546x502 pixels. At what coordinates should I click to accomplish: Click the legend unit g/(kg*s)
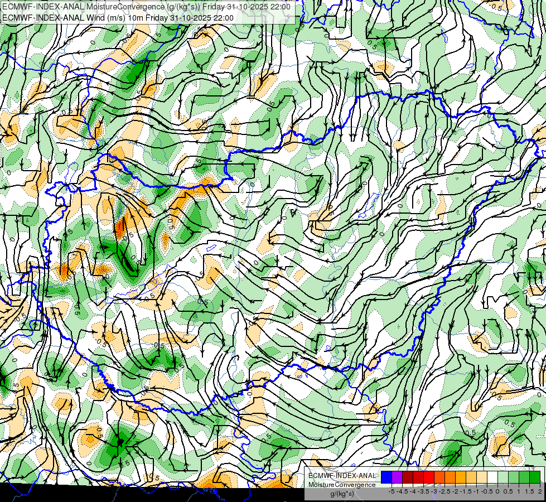tap(342, 494)
